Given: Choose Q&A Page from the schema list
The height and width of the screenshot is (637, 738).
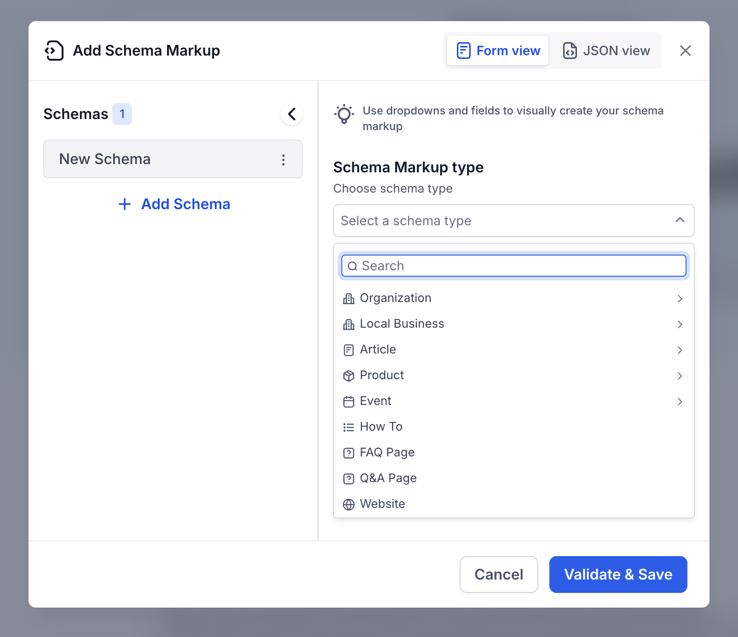Looking at the screenshot, I should click(x=388, y=478).
